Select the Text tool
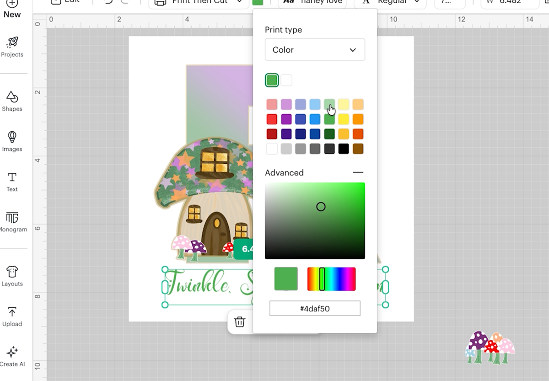Image resolution: width=549 pixels, height=381 pixels. [12, 182]
